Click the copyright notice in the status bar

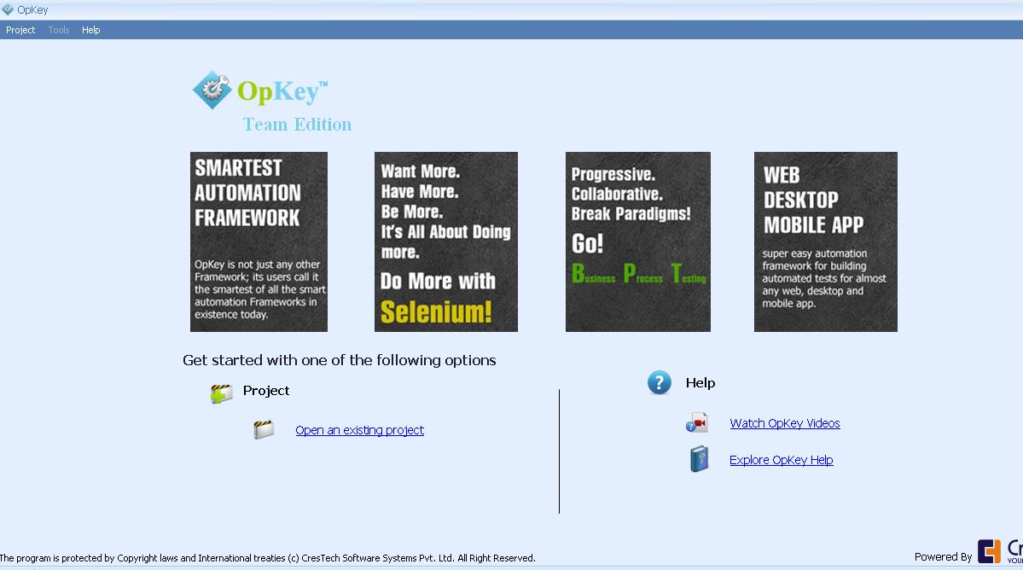click(x=268, y=558)
